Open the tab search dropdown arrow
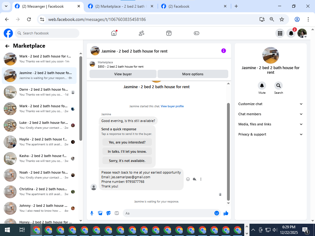 6,6
